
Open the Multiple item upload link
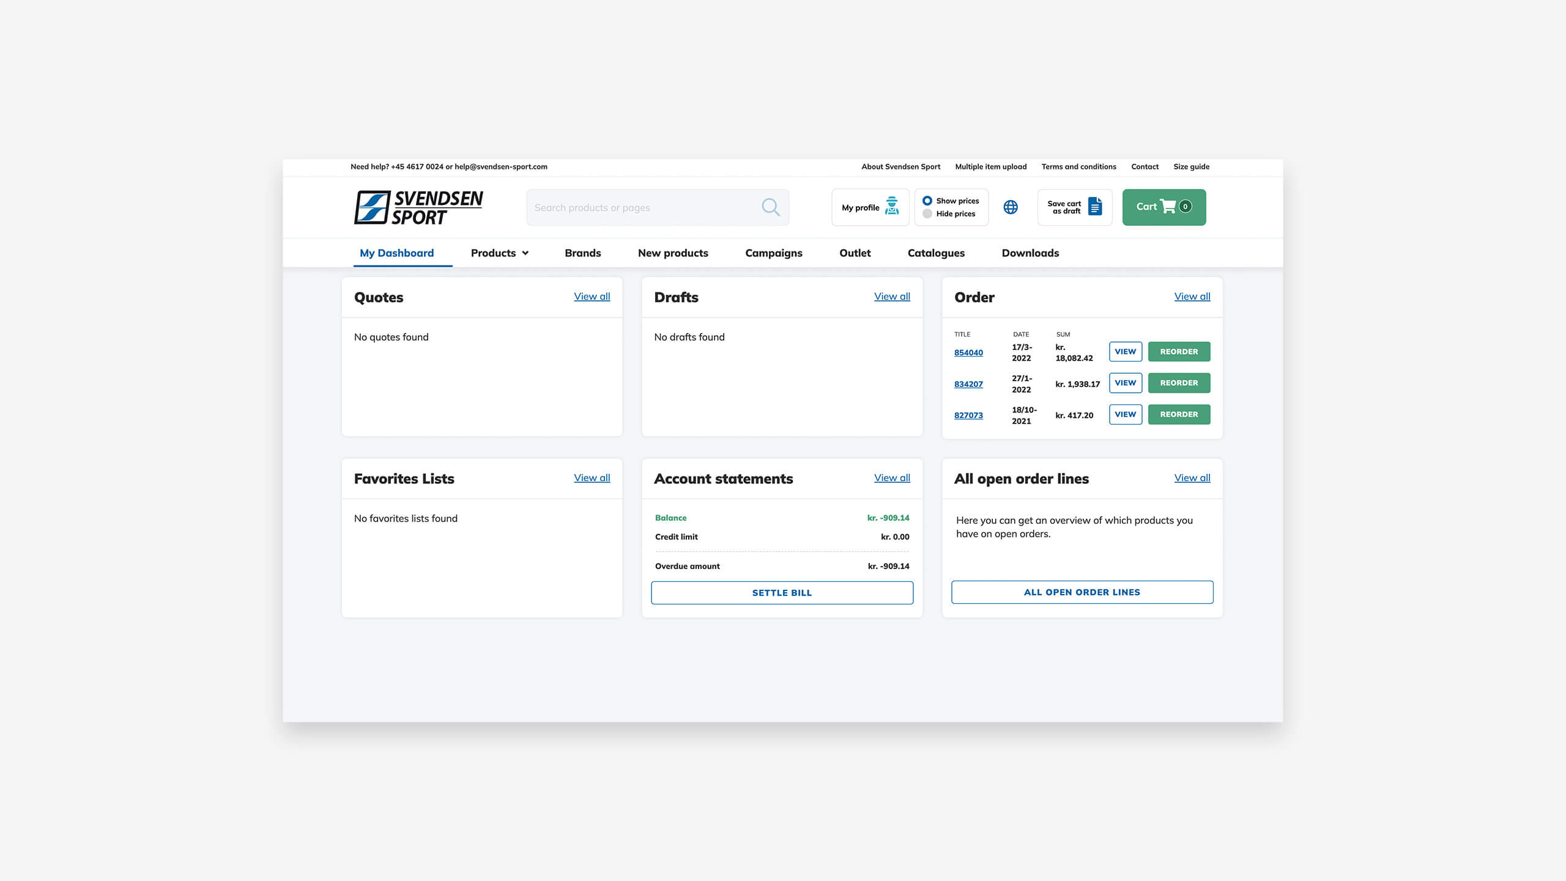point(991,166)
